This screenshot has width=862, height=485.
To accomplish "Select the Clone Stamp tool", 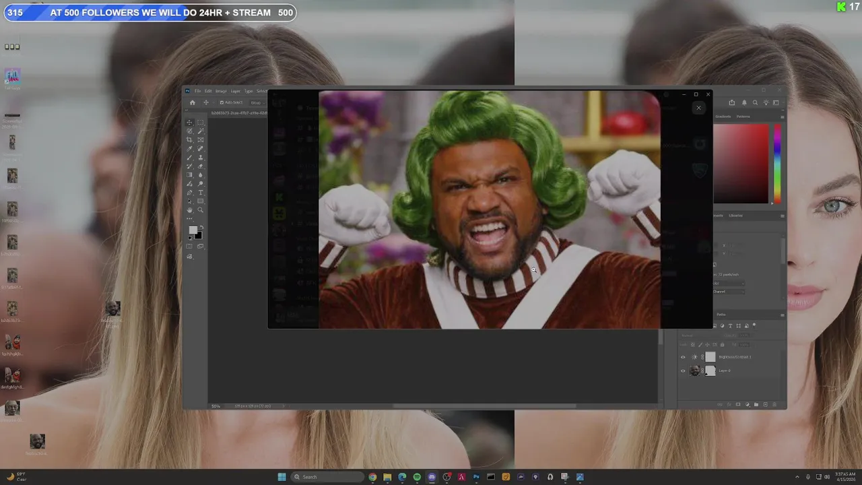I will pyautogui.click(x=201, y=158).
